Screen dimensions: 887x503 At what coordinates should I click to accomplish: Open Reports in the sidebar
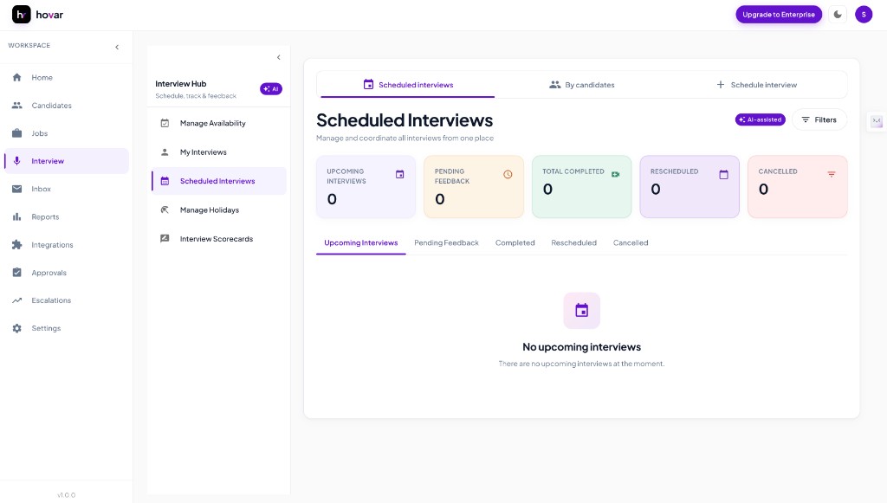coord(66,217)
